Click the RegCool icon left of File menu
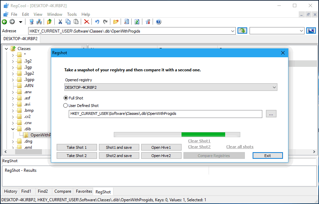Screen dimensions: 319x204 tap(6, 14)
